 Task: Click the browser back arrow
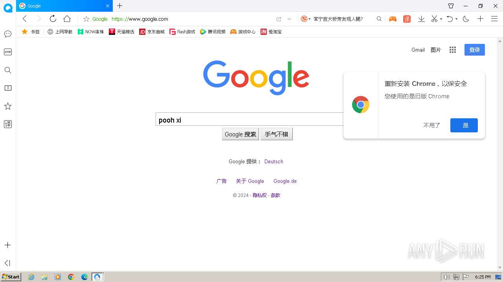25,19
